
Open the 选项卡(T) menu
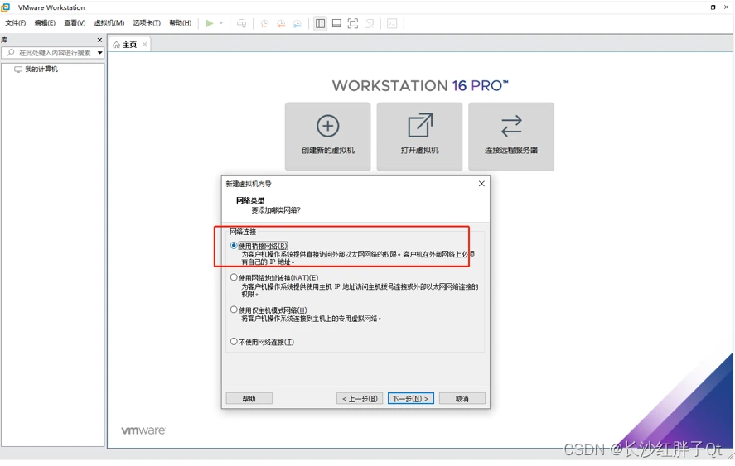(146, 23)
